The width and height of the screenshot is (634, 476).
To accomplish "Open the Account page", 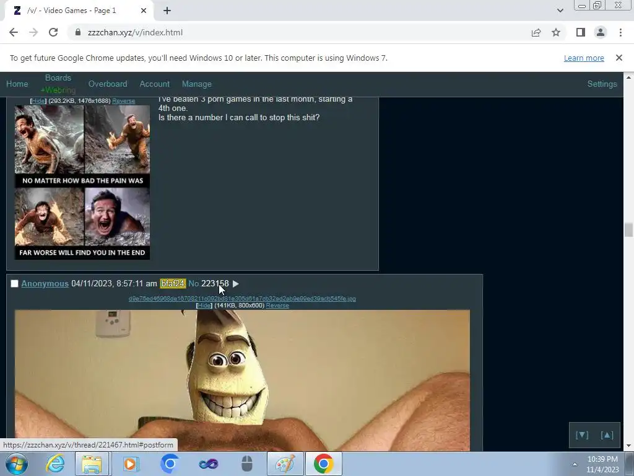I will [x=154, y=84].
